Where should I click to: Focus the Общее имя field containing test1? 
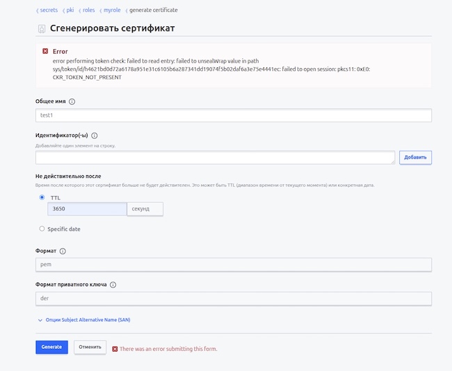coord(234,115)
